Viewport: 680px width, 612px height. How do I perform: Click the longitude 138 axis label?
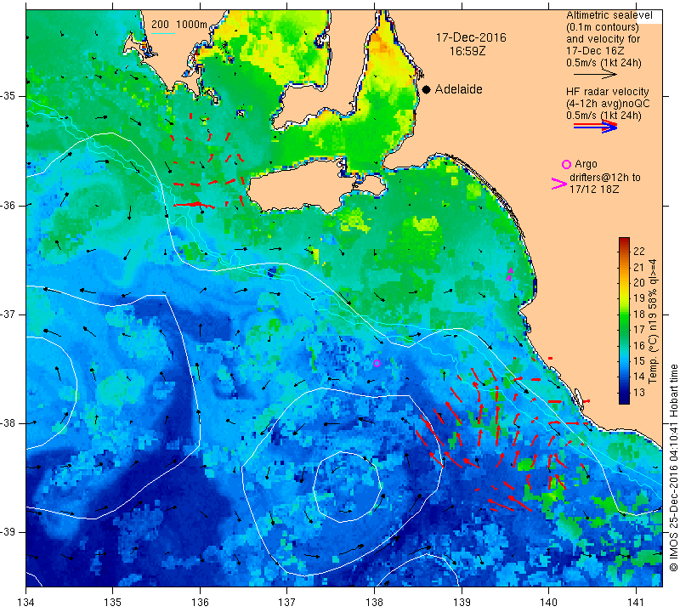click(x=374, y=603)
